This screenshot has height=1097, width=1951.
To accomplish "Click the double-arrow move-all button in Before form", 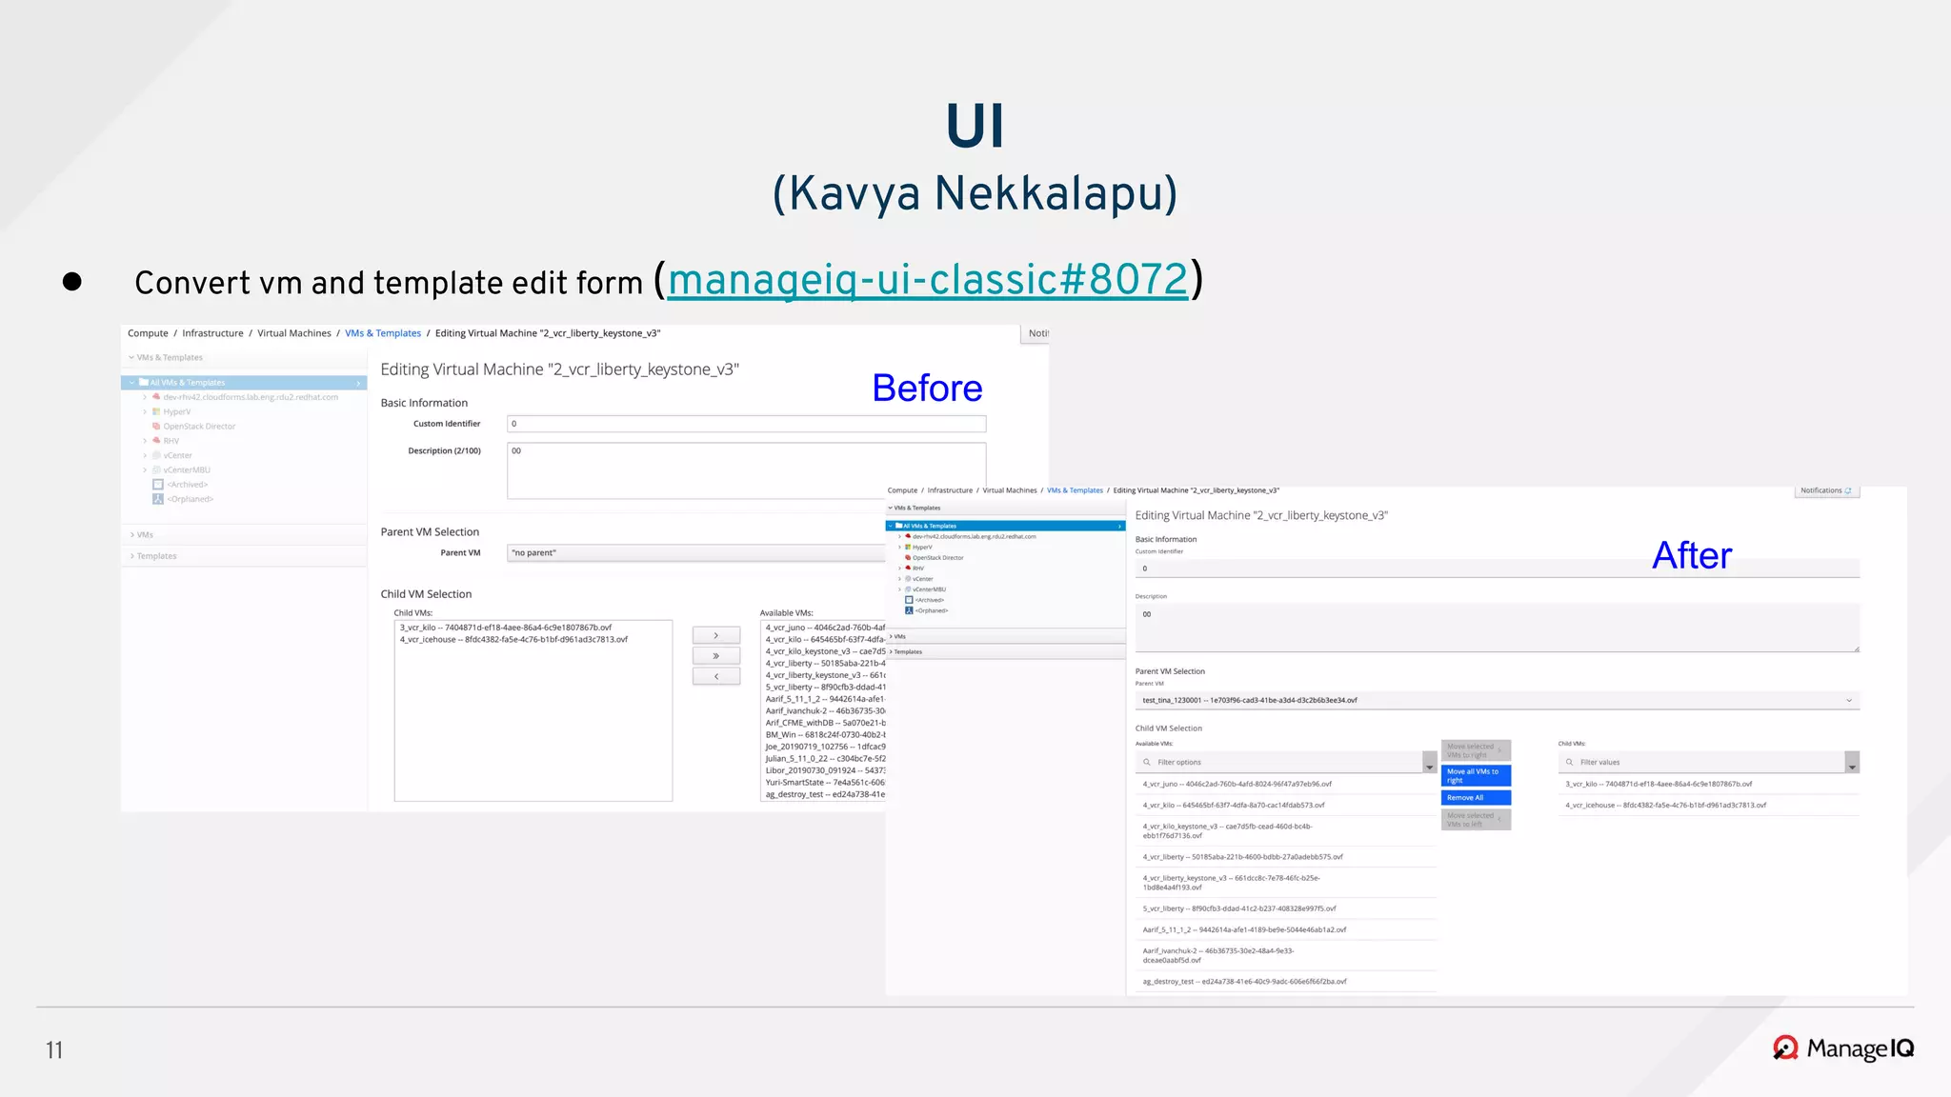I will click(x=716, y=656).
